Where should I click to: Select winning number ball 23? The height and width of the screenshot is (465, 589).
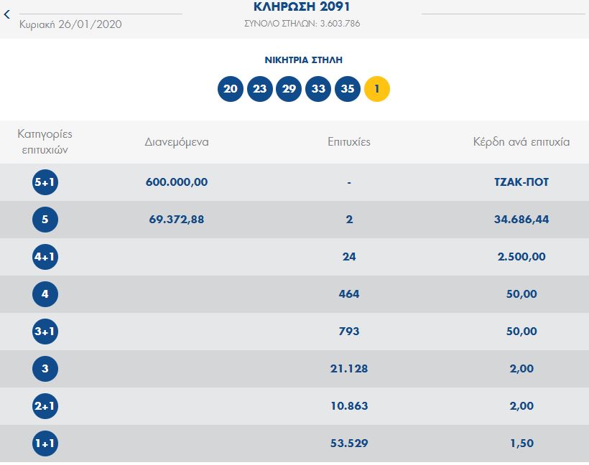260,90
